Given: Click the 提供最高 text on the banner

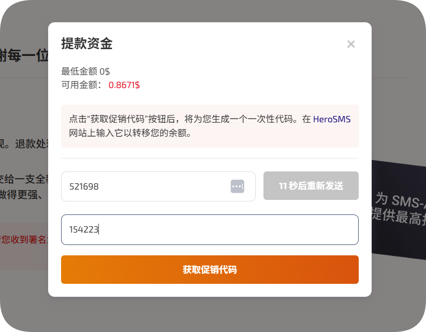Looking at the screenshot, I should pos(400,215).
